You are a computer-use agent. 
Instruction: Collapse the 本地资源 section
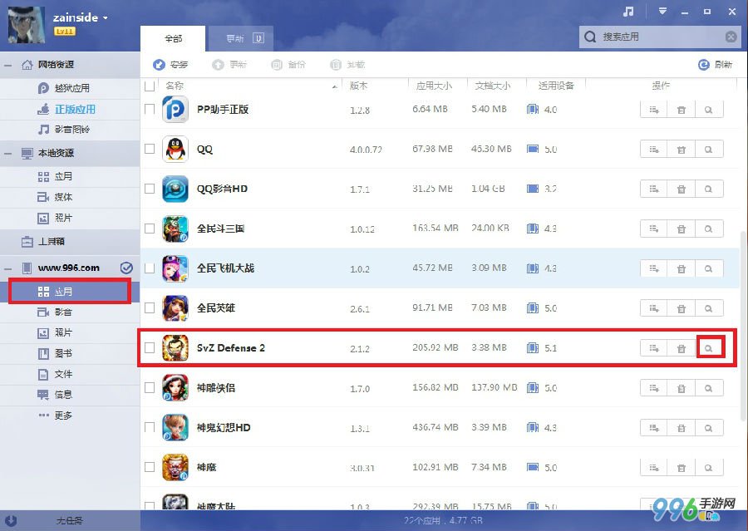pyautogui.click(x=7, y=154)
